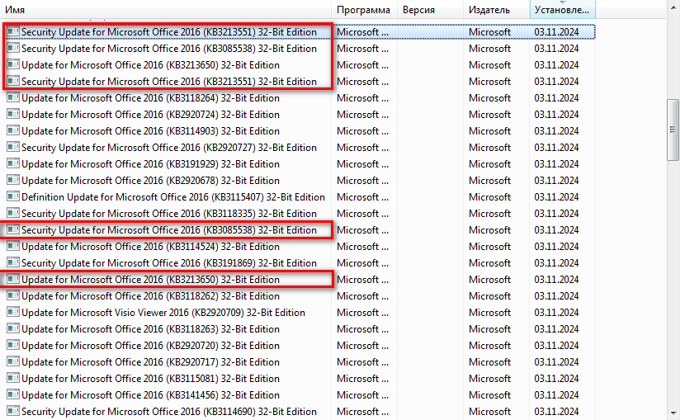Click the icon for update KB3115081
Image resolution: width=680 pixels, height=420 pixels.
coord(13,379)
